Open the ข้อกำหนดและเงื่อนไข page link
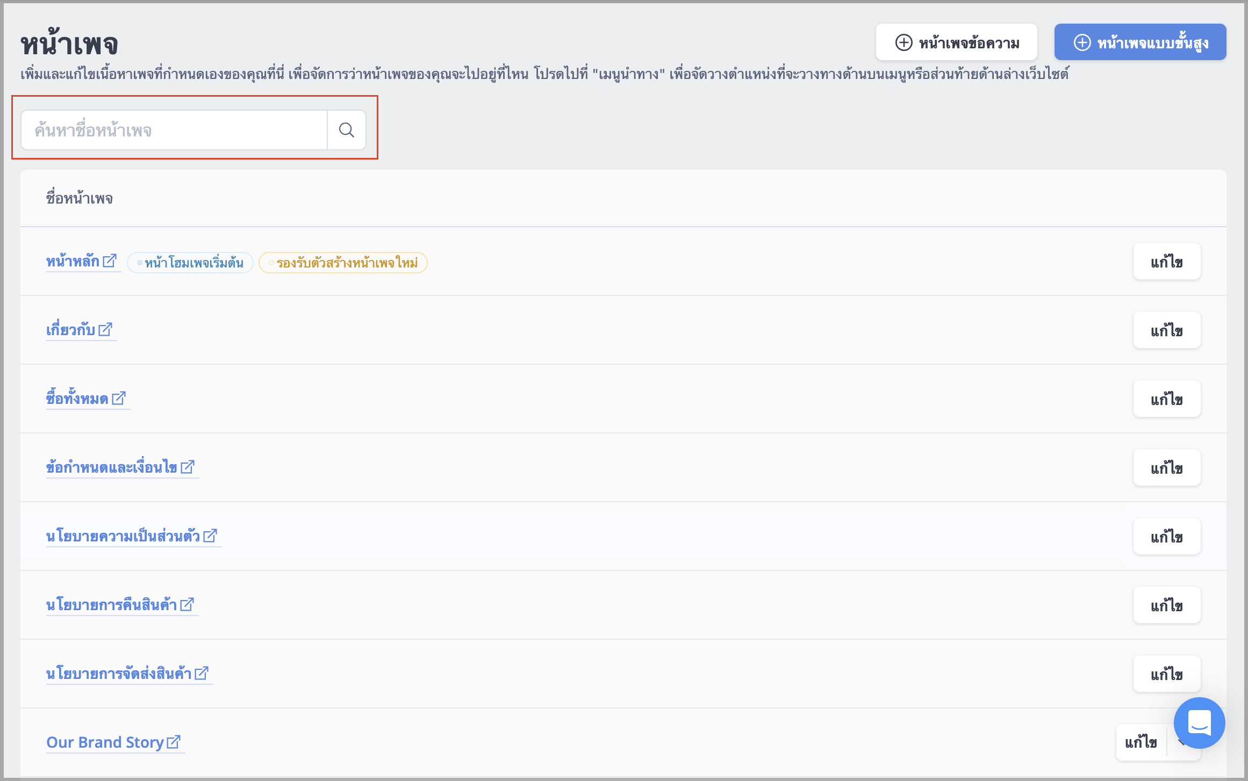This screenshot has width=1248, height=781. pos(112,467)
